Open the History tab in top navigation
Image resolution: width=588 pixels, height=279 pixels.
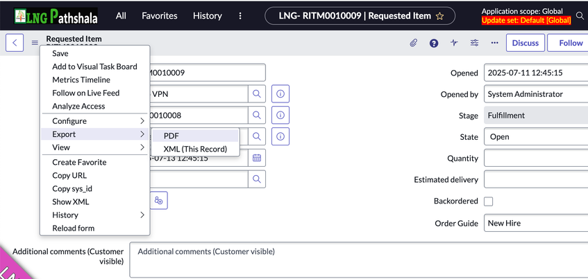pos(208,16)
